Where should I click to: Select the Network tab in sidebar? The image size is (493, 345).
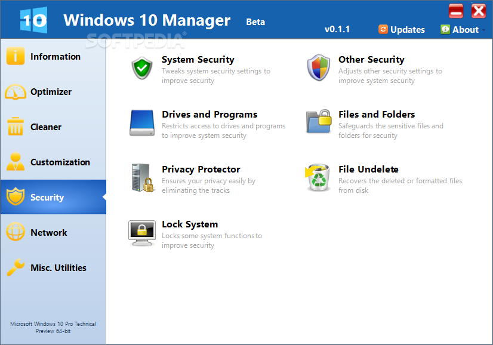pyautogui.click(x=48, y=233)
